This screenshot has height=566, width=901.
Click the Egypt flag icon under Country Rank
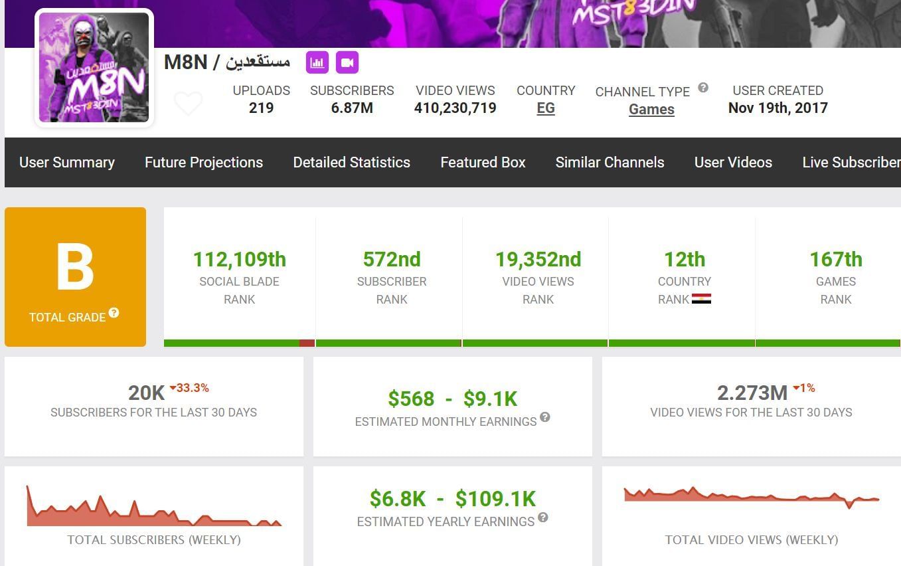tap(701, 299)
